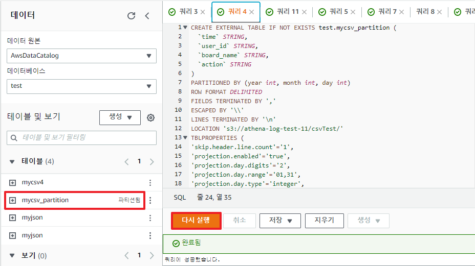Click the 지우기 clear button
475x266 pixels.
pos(325,221)
